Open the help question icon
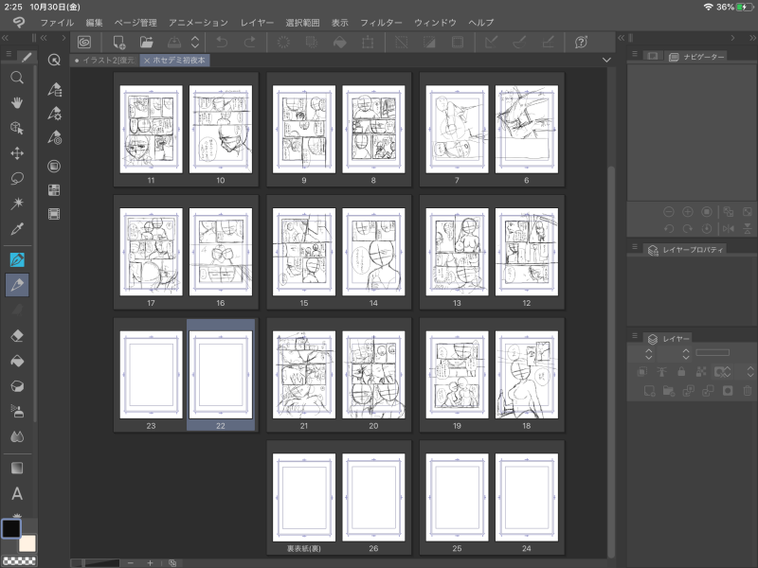This screenshot has height=568, width=758. pyautogui.click(x=581, y=42)
